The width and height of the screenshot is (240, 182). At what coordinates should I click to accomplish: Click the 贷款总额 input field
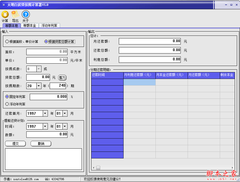(38, 77)
